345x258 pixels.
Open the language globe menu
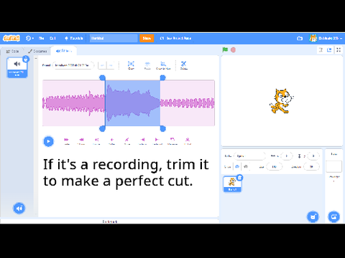[29, 38]
